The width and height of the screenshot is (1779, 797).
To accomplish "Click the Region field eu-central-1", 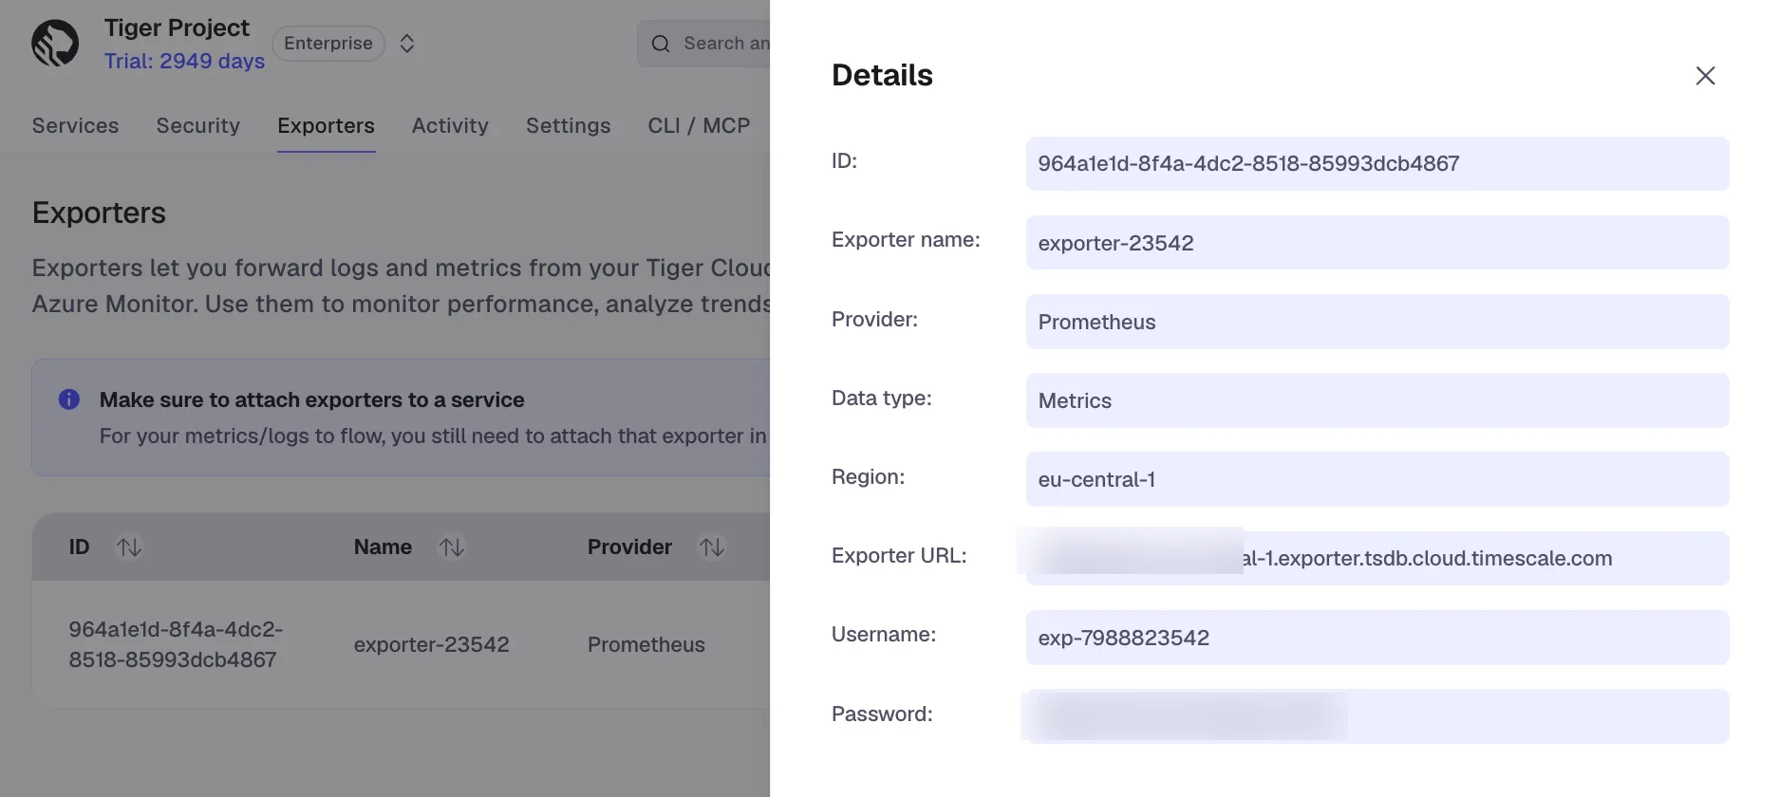I will (1377, 479).
